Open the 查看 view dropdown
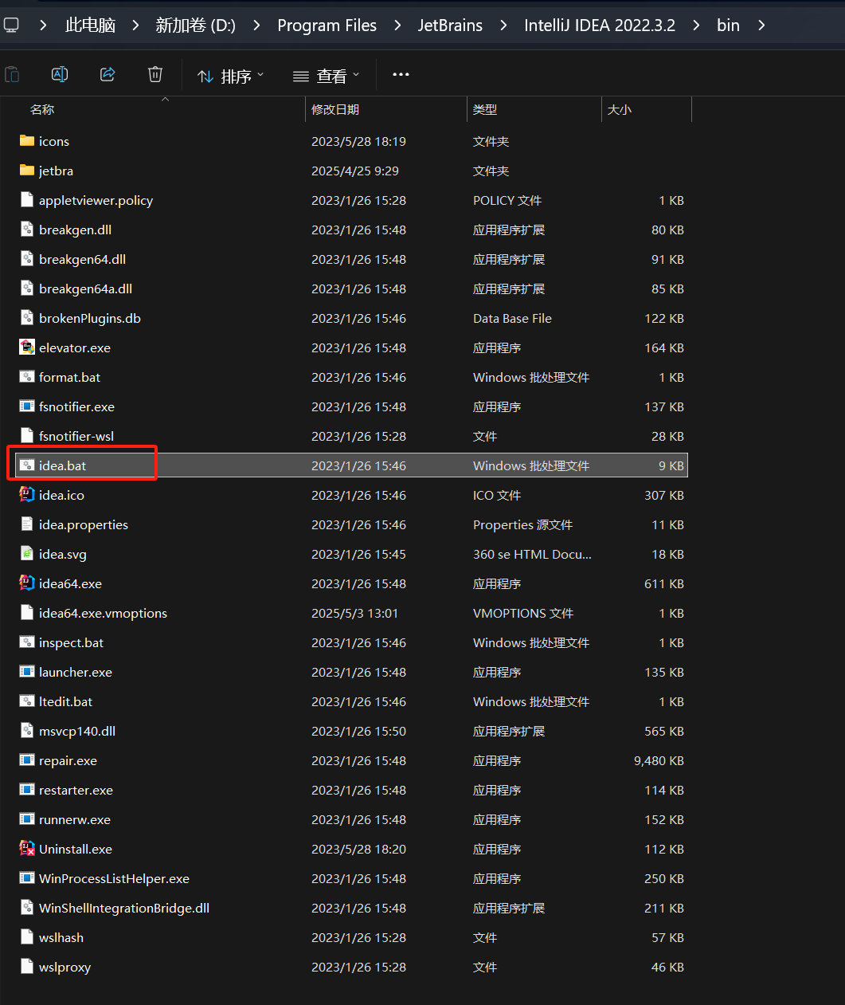Screen dimensions: 845x1005 tap(326, 76)
